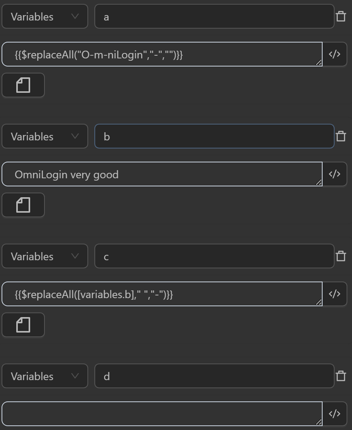
Task: Remove variable c using trash icon
Action: (x=341, y=256)
